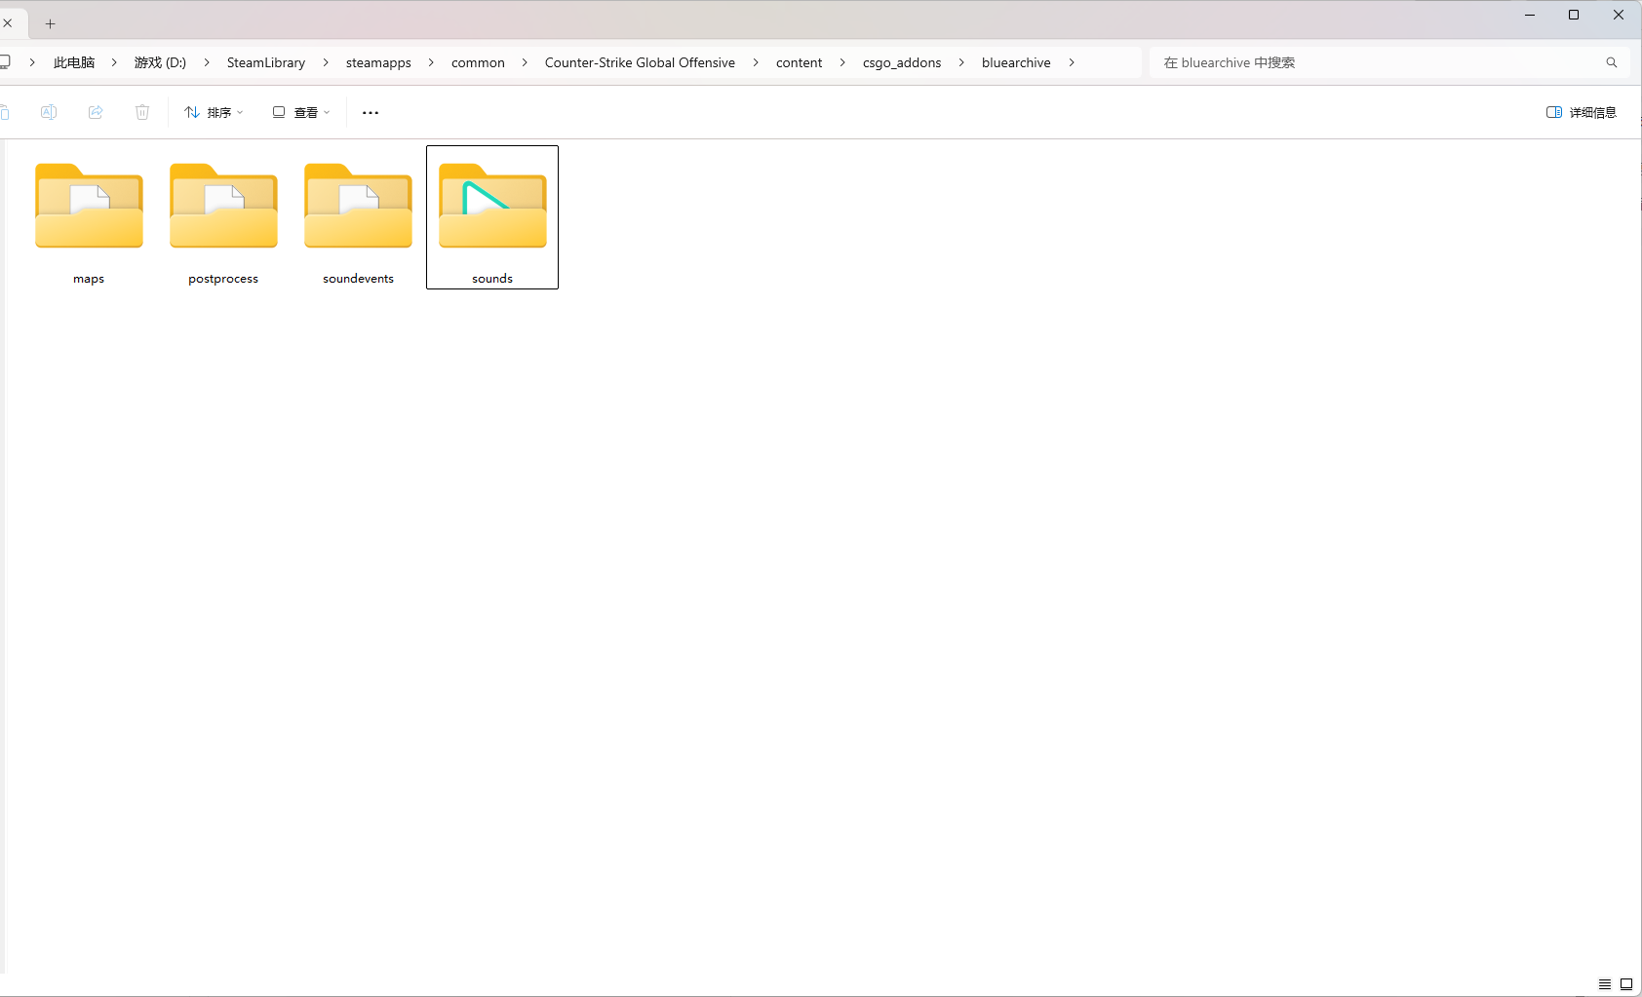
Task: Jump to 此电脑 in address bar
Action: pos(74,62)
